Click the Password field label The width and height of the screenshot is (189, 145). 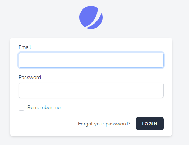pos(30,77)
